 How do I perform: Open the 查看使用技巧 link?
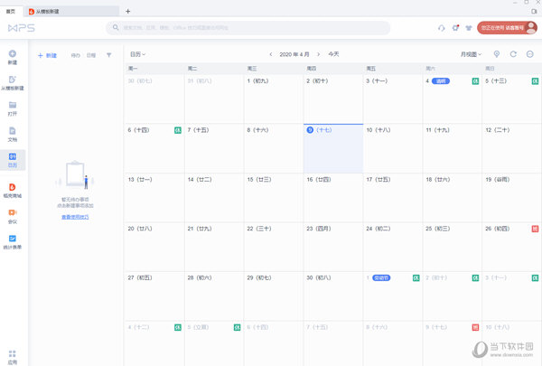click(x=75, y=218)
